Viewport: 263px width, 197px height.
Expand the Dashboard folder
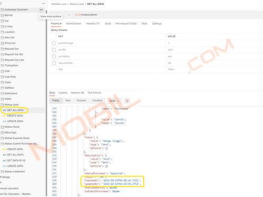coord(9,94)
